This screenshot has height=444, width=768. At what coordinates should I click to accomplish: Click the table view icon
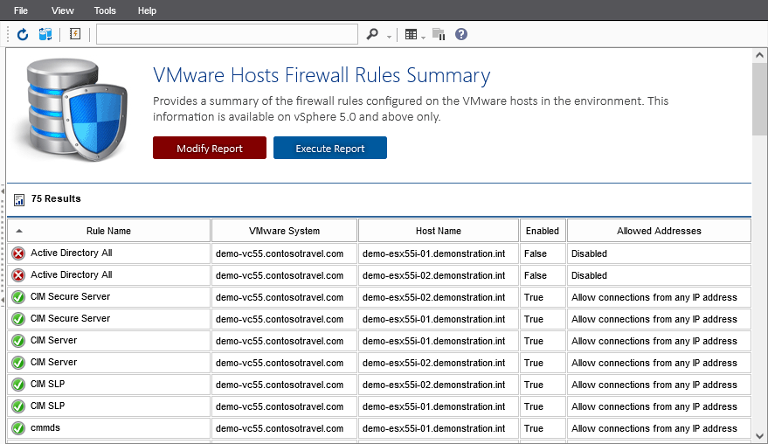[411, 34]
